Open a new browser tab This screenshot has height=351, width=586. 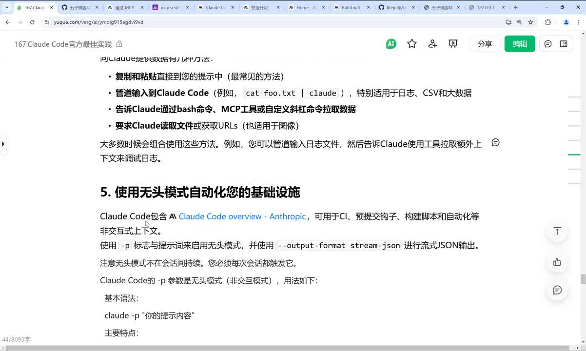(x=516, y=7)
